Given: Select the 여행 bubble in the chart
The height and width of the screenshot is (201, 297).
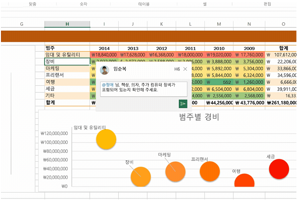Looking at the screenshot, I should coord(245,181).
